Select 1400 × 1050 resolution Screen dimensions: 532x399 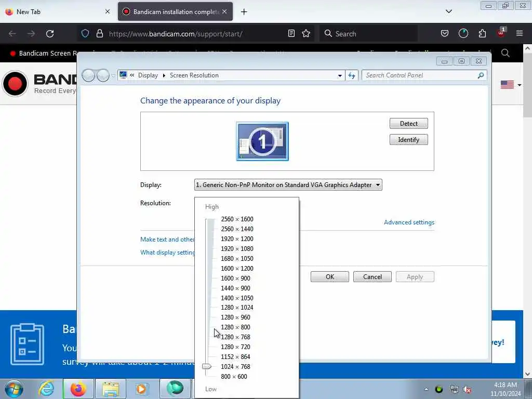(237, 298)
